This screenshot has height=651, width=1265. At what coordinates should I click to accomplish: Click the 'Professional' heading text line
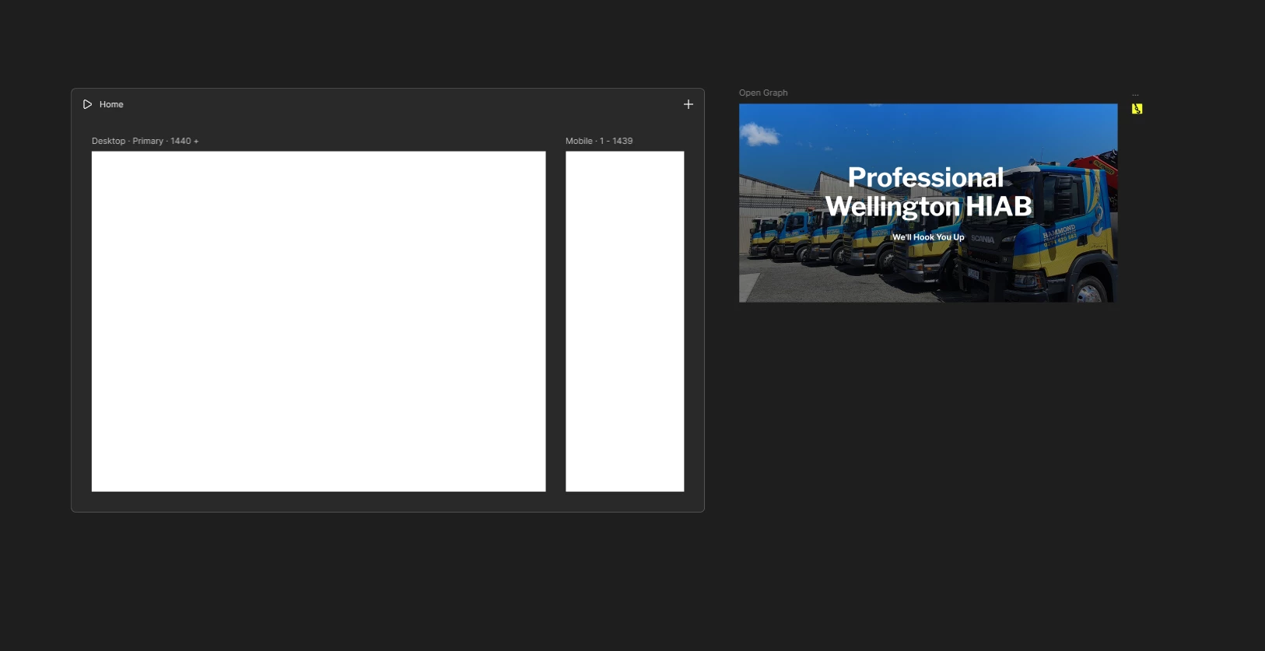926,177
